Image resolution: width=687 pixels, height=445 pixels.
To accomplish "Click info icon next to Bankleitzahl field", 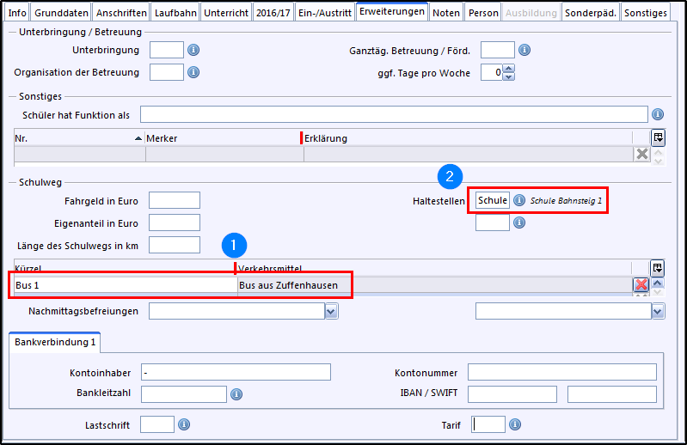I will tap(236, 394).
